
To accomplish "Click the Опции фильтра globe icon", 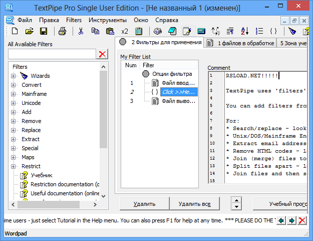I will 146,74.
